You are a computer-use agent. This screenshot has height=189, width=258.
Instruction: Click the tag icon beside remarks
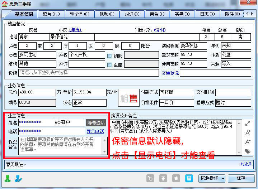click(248, 151)
